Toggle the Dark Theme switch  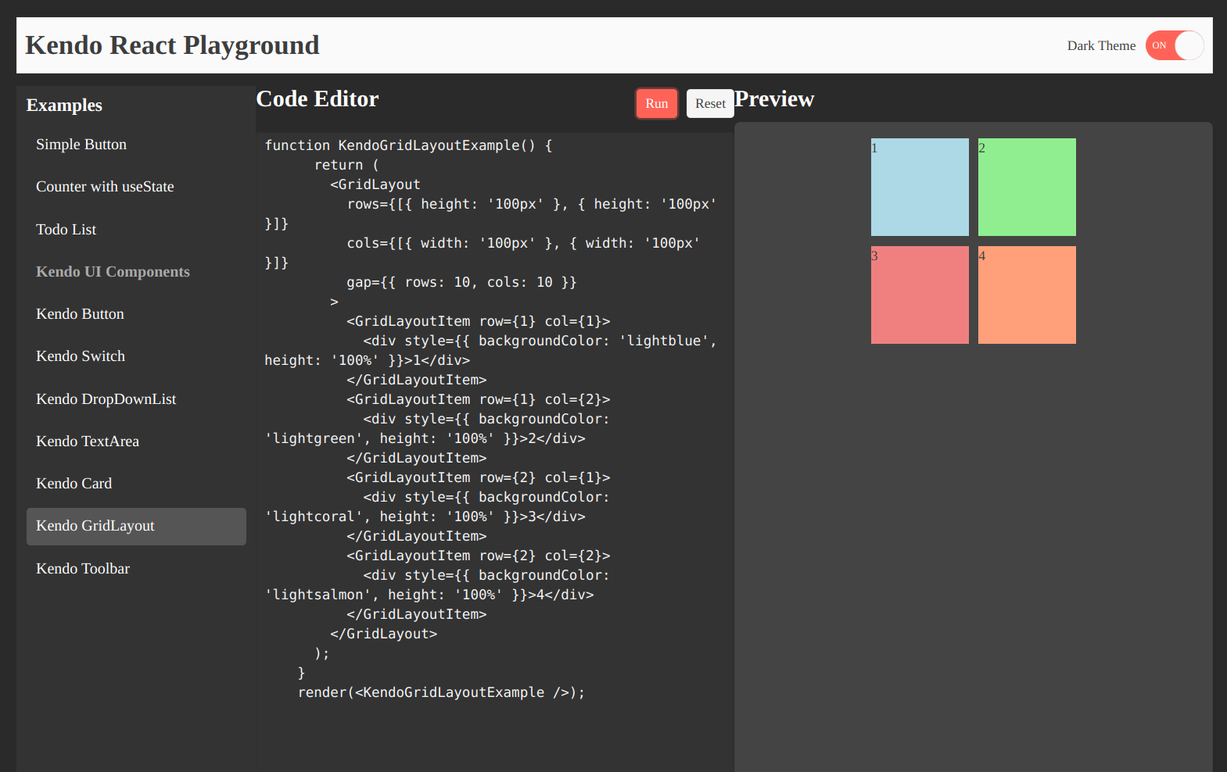coord(1174,45)
